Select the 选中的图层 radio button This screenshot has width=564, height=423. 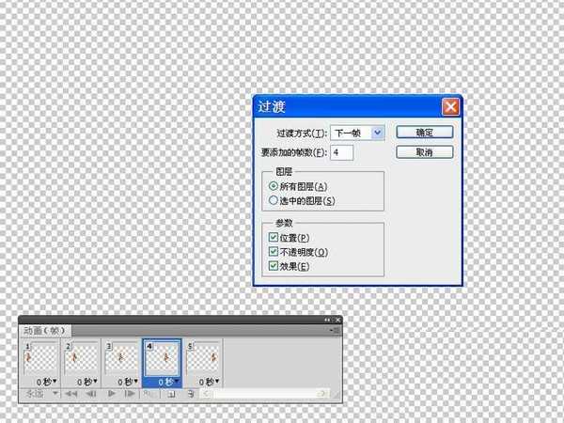click(274, 200)
